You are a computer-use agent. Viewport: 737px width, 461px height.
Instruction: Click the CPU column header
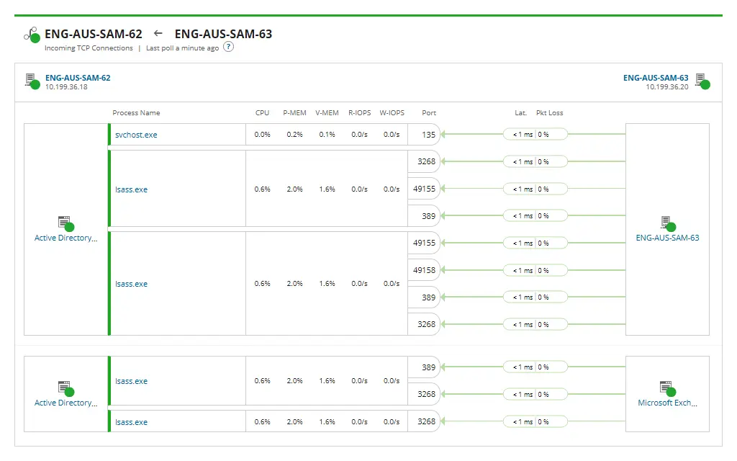(262, 113)
